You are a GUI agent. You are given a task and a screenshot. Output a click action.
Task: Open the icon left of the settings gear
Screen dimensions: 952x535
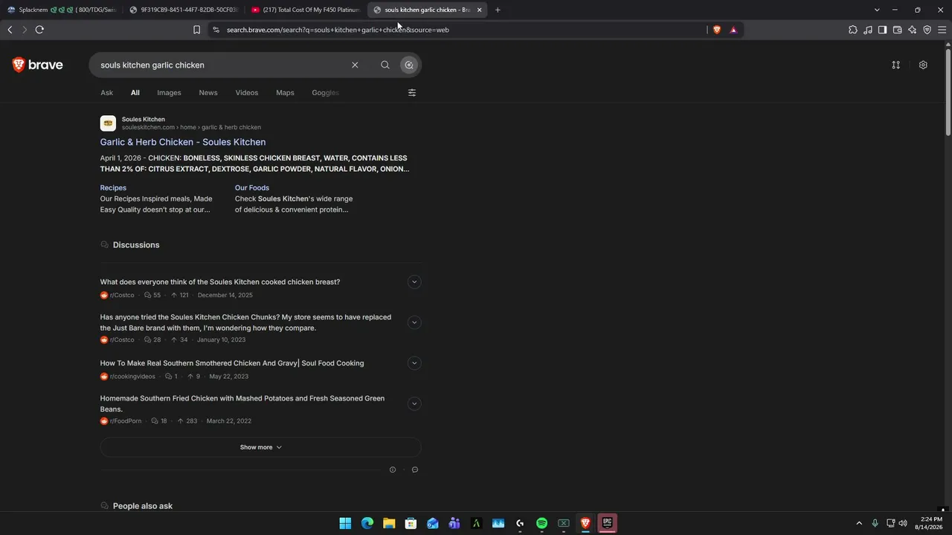coord(896,65)
